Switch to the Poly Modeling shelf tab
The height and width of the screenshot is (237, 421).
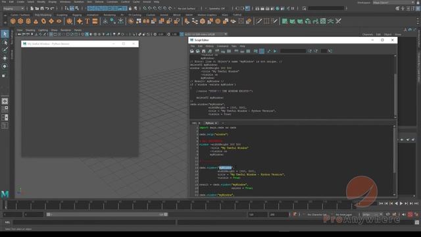(43, 15)
